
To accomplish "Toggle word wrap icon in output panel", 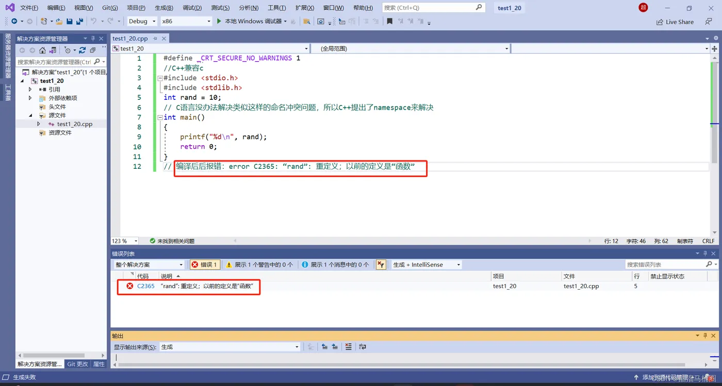I will 362,347.
